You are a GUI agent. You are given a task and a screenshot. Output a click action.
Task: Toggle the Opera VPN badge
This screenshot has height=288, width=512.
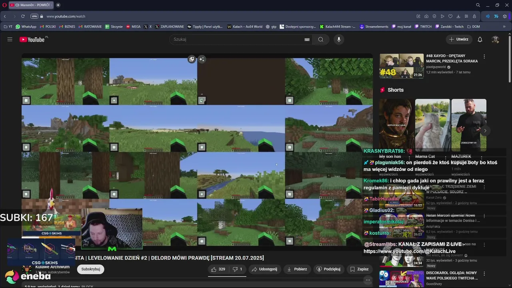click(34, 16)
